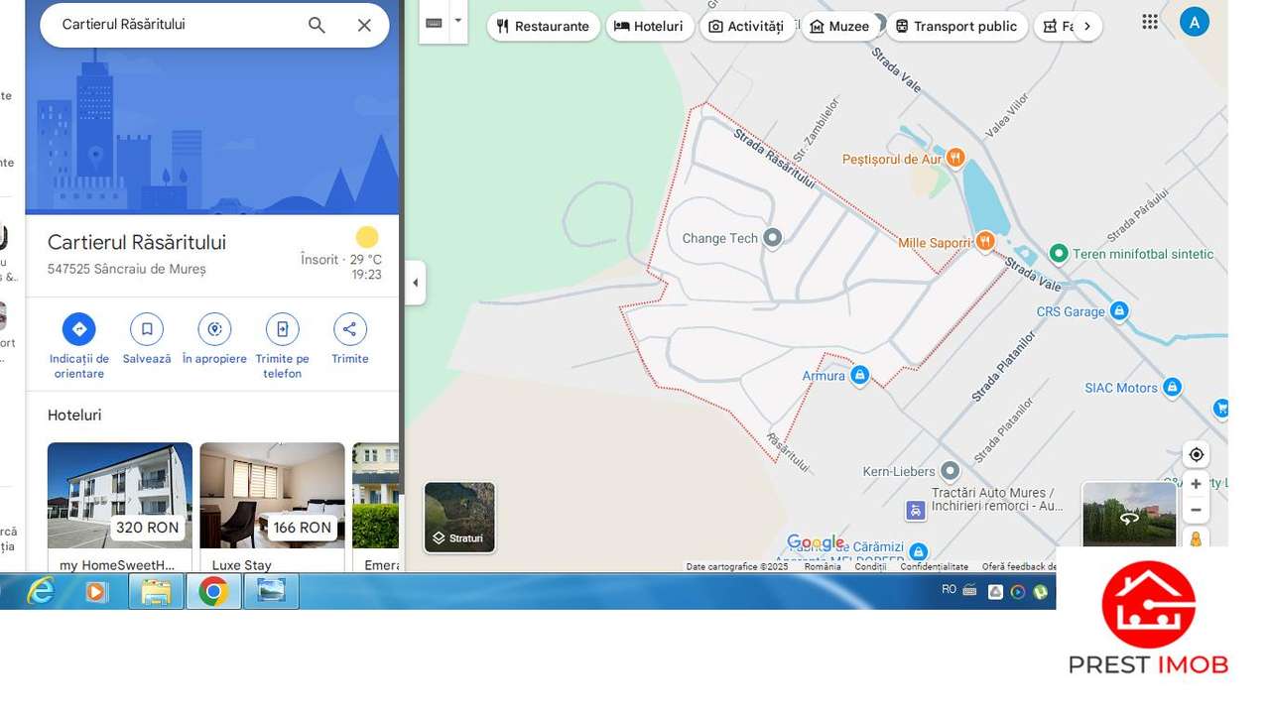Center map on my location

[1196, 454]
